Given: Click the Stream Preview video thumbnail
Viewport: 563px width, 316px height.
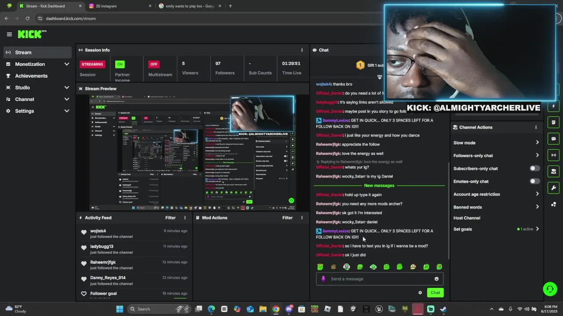Looking at the screenshot, I should pyautogui.click(x=192, y=152).
